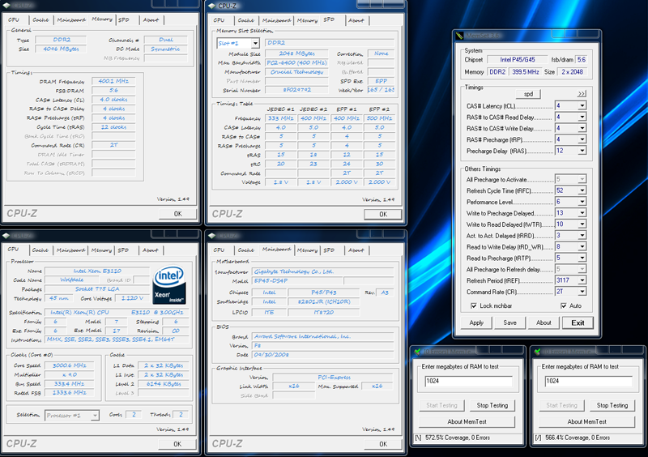Image resolution: width=648 pixels, height=457 pixels.
Task: Open the Write to Read Delayed (tWTR) dropdown
Action: coord(582,224)
